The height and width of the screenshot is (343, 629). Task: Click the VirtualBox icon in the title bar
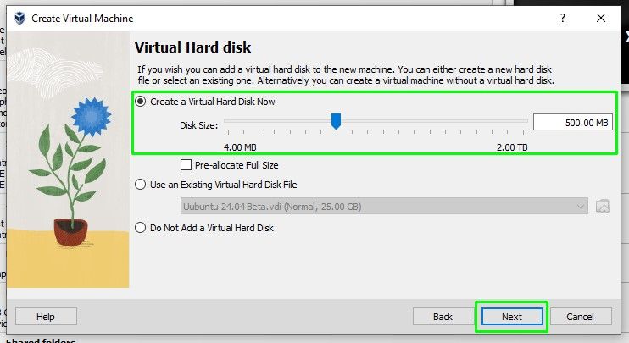click(x=20, y=18)
